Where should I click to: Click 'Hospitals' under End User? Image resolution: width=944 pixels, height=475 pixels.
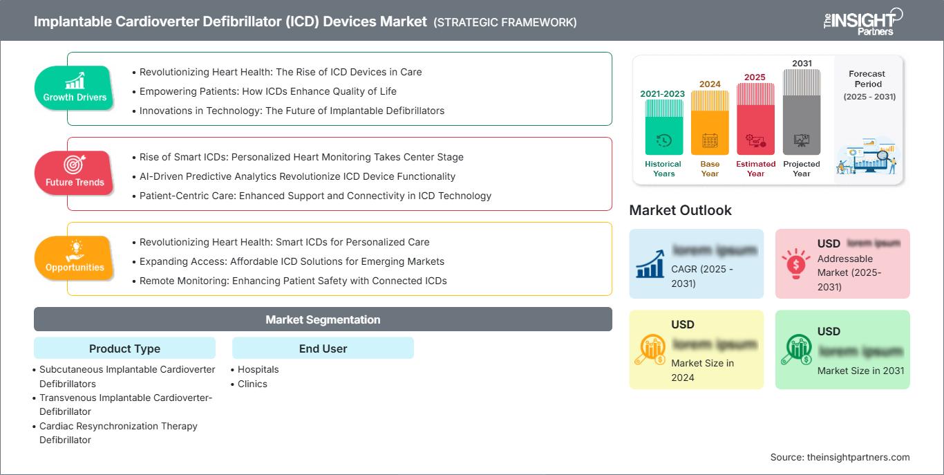tap(258, 369)
